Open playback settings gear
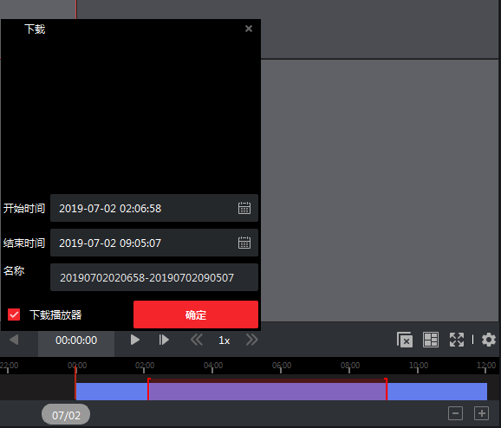Screen dimensions: 501x428 [489, 340]
